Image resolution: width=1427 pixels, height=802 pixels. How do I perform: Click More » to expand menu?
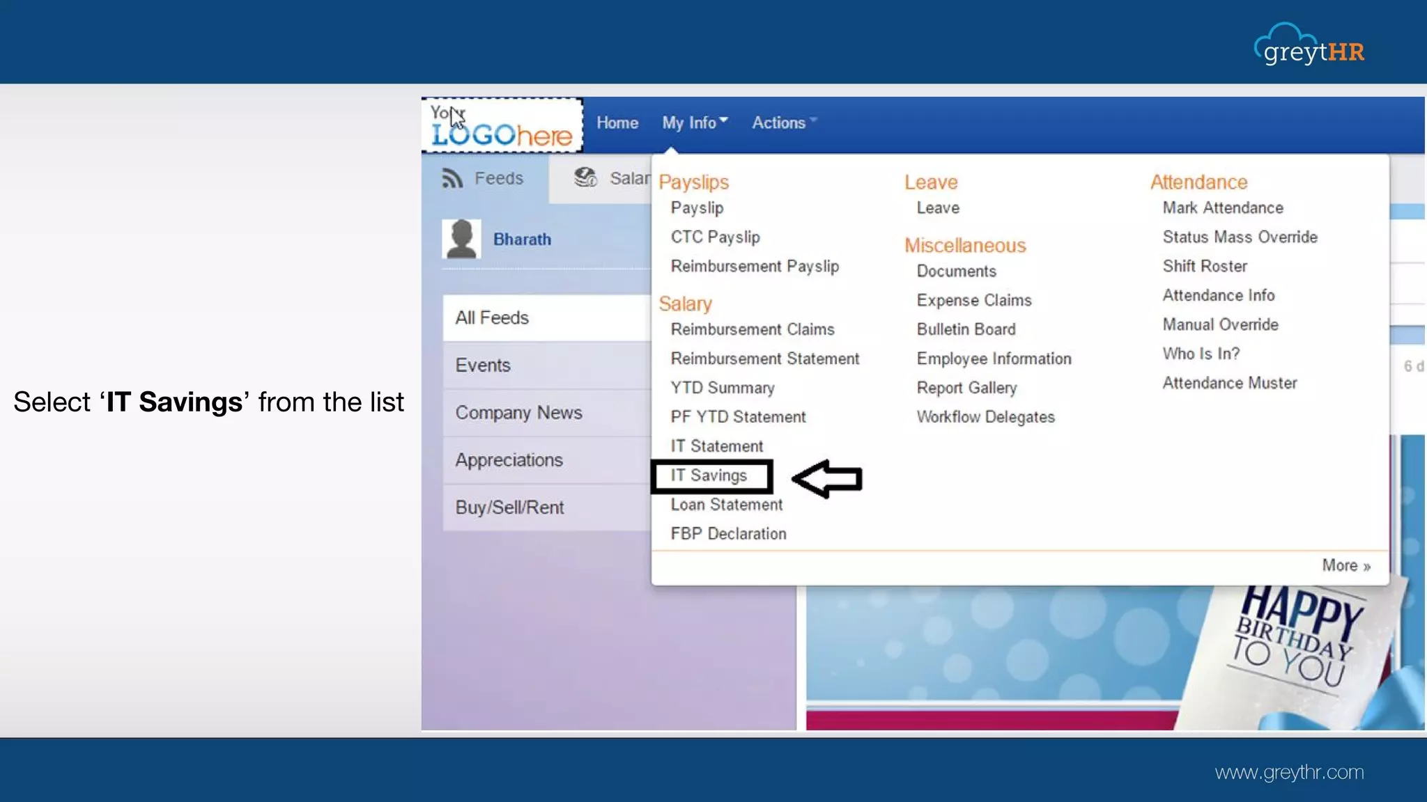(x=1345, y=565)
